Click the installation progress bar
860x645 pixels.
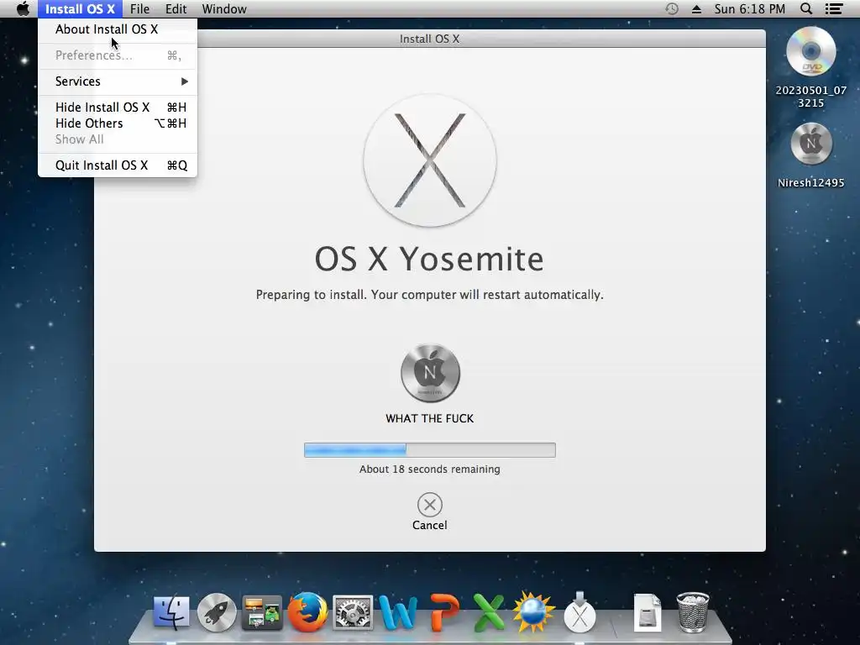tap(430, 450)
